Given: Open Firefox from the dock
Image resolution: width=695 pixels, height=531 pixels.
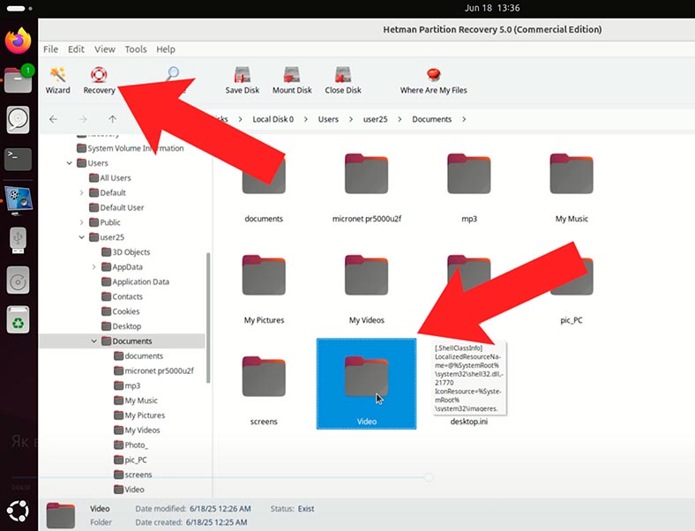Looking at the screenshot, I should pyautogui.click(x=19, y=41).
